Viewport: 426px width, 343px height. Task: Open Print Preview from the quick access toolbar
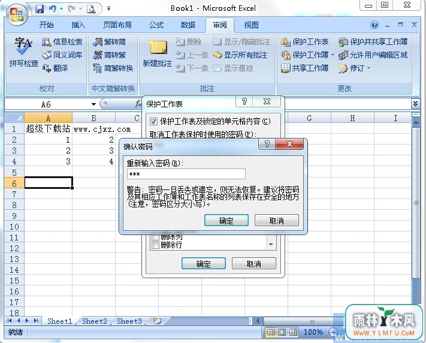(91, 9)
